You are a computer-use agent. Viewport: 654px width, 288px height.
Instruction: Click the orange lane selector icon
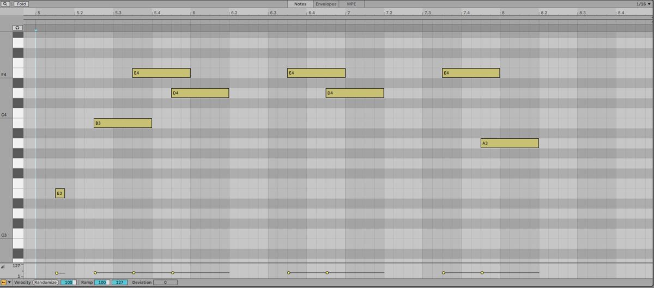tap(3, 283)
